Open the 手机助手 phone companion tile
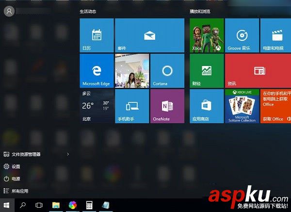Image resolution: width=291 pixels, height=212 pixels. (x=132, y=106)
